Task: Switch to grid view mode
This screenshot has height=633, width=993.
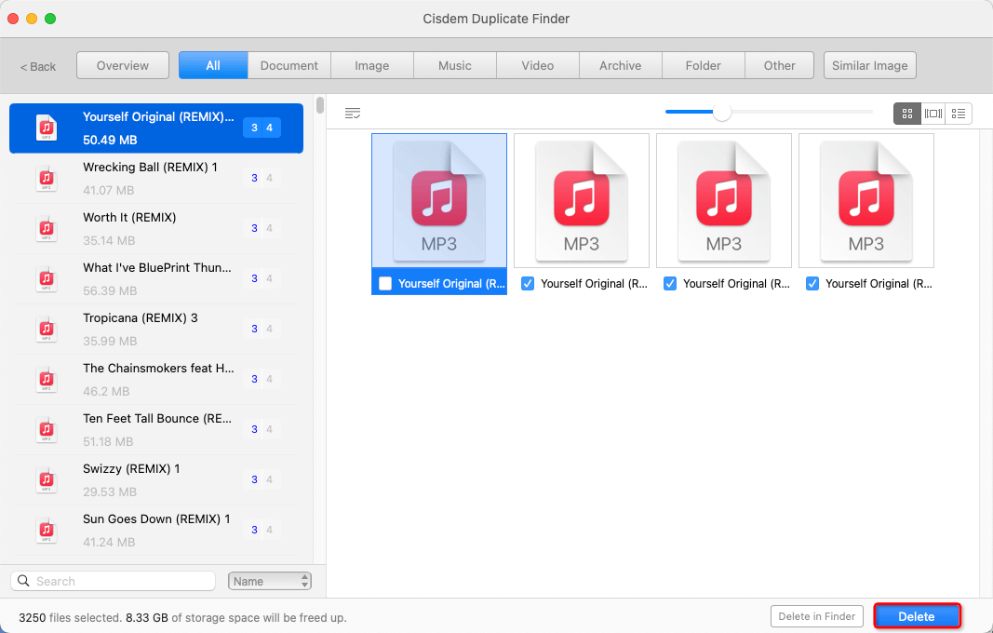Action: coord(906,113)
